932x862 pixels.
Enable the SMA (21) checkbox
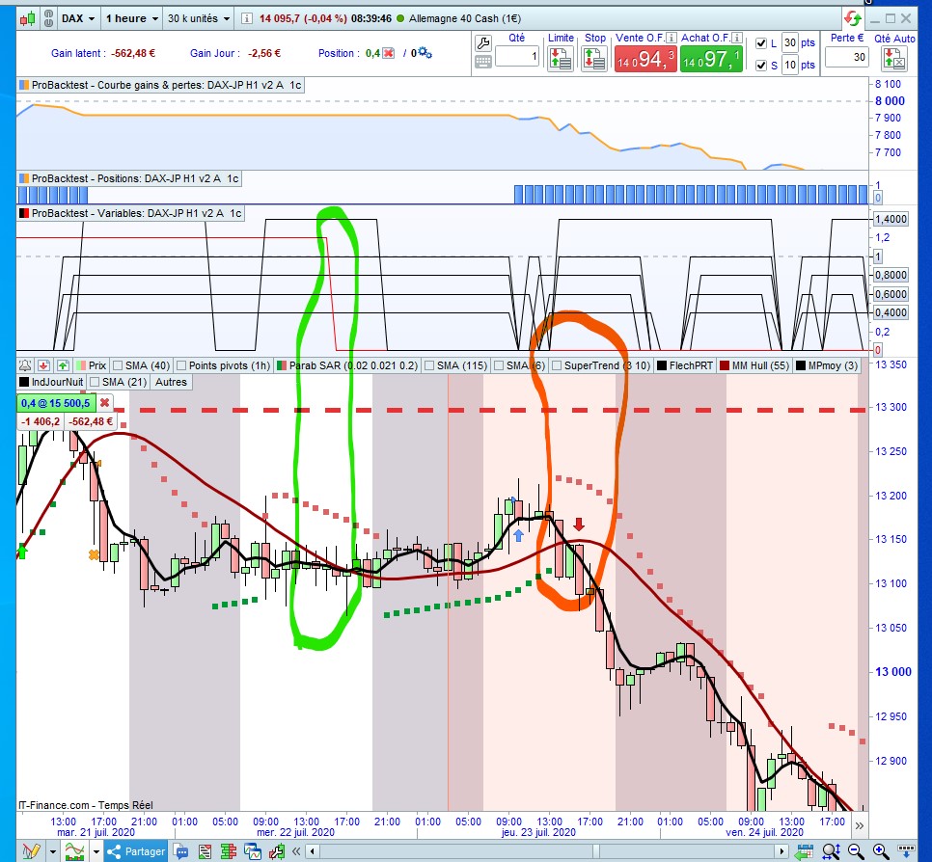tap(95, 382)
